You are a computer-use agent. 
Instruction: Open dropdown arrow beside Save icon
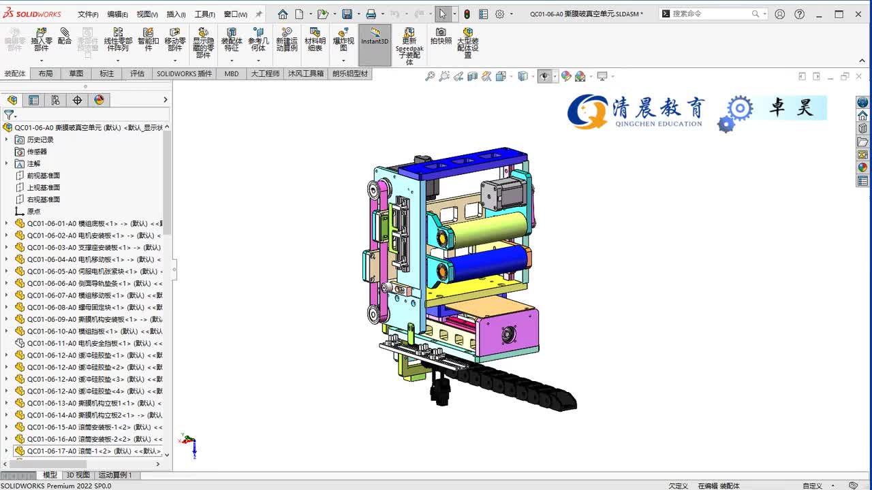358,14
